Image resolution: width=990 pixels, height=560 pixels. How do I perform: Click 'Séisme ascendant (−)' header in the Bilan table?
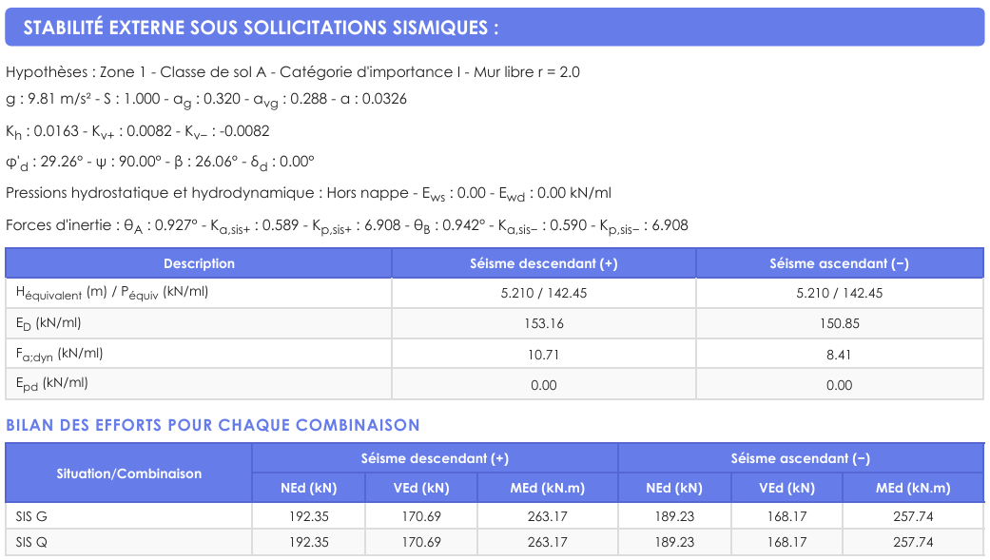pos(801,458)
